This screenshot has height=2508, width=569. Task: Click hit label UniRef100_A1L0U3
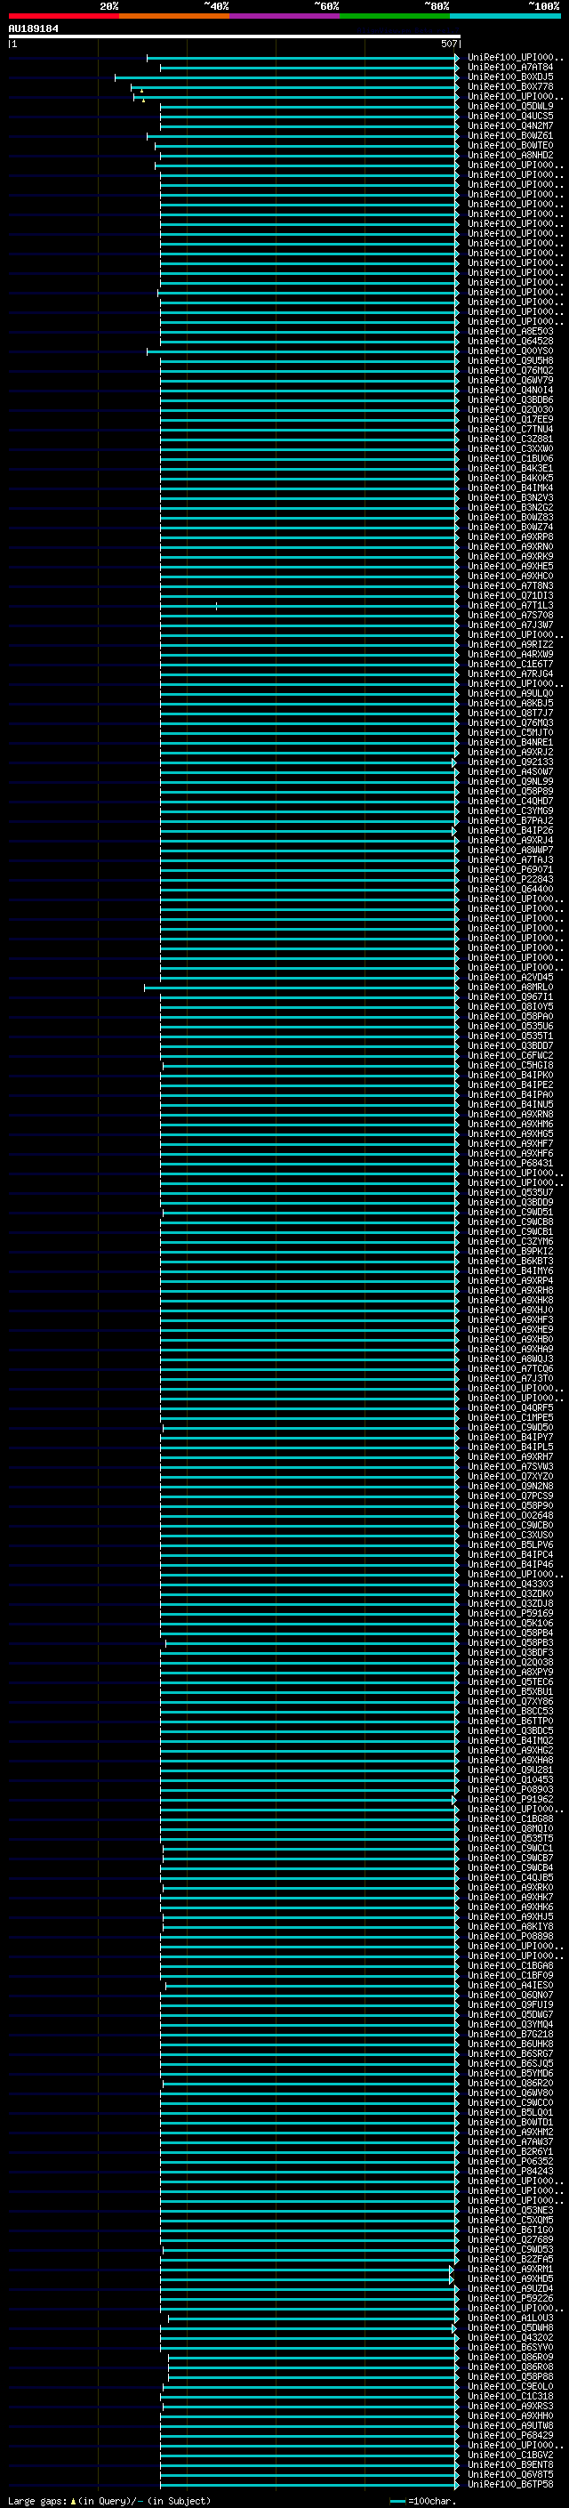(x=509, y=2318)
